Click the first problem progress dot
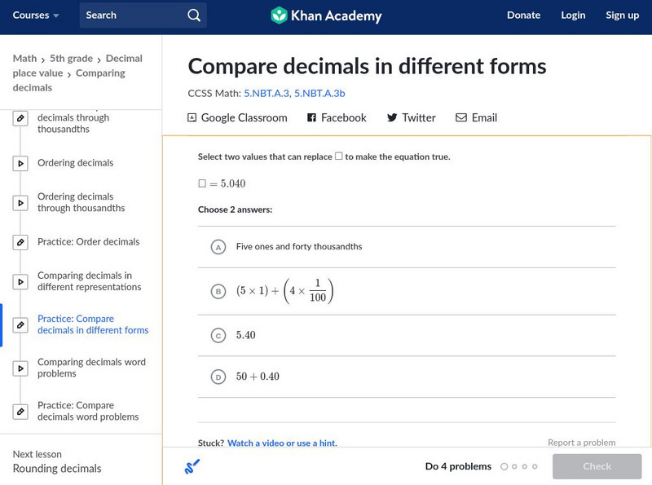The image size is (652, 485). (x=504, y=467)
